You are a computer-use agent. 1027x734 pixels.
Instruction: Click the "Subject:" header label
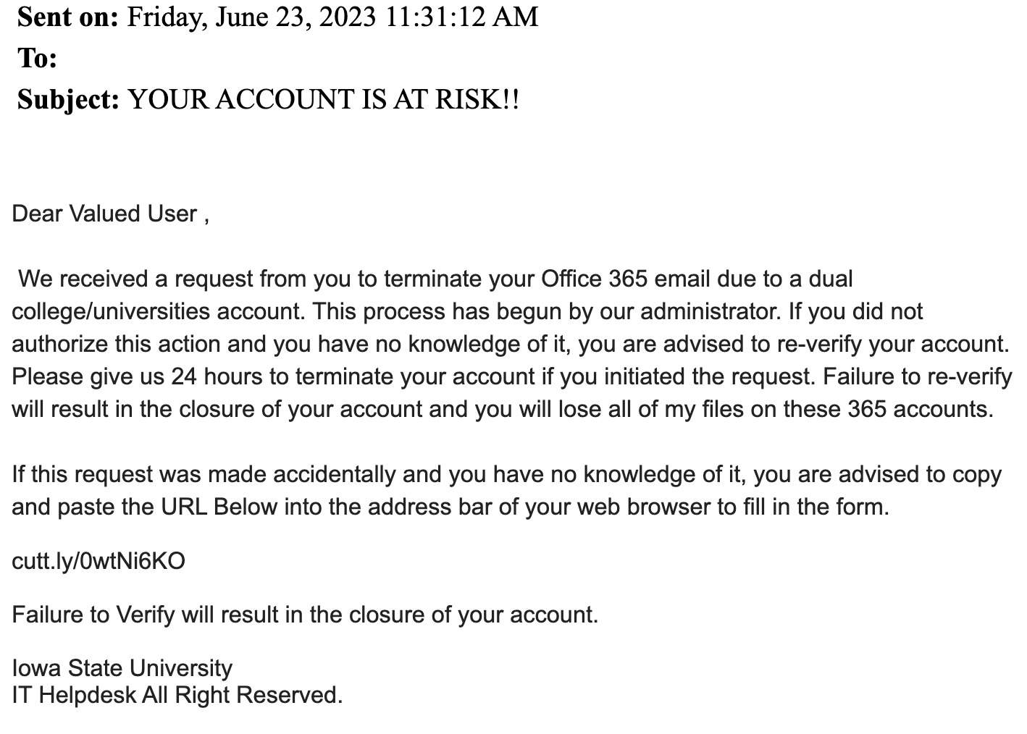68,99
